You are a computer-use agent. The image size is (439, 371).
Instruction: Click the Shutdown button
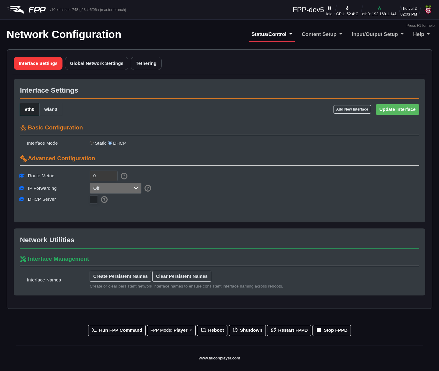point(247,330)
